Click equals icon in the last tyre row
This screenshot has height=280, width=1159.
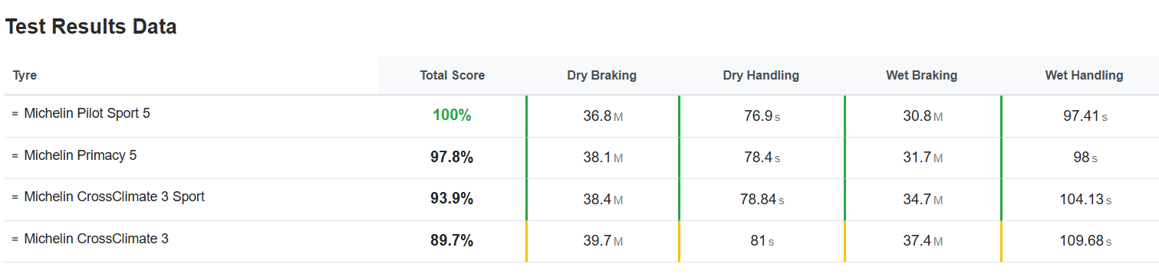[x=15, y=239]
